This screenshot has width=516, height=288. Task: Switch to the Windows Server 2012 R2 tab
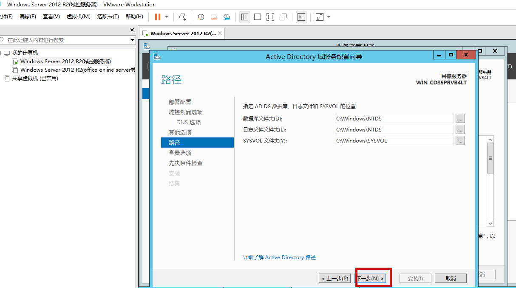[183, 34]
